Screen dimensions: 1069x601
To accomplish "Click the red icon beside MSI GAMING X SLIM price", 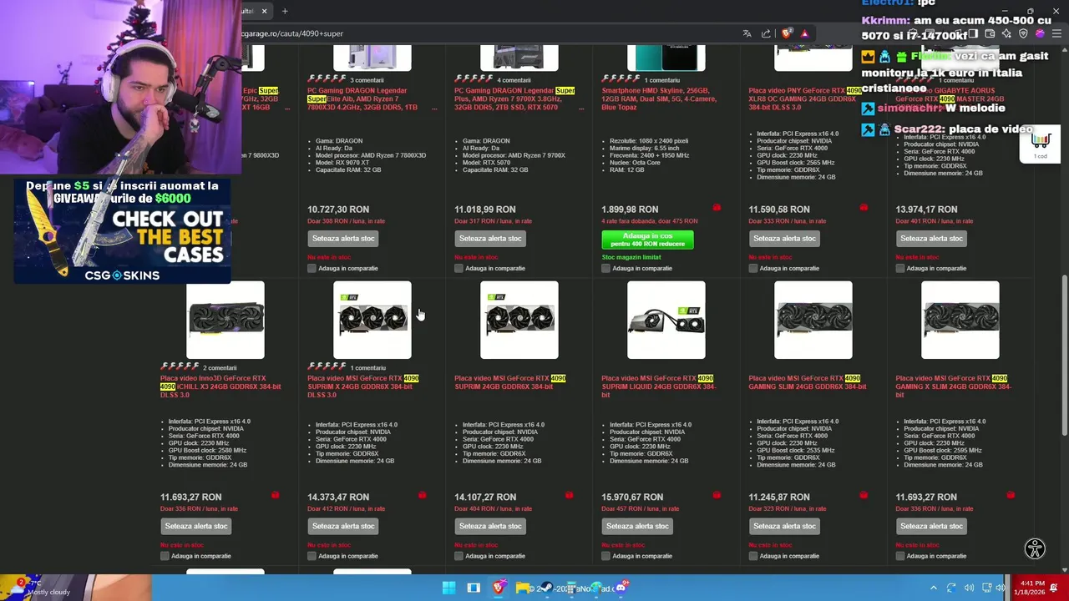I will 1011,495.
